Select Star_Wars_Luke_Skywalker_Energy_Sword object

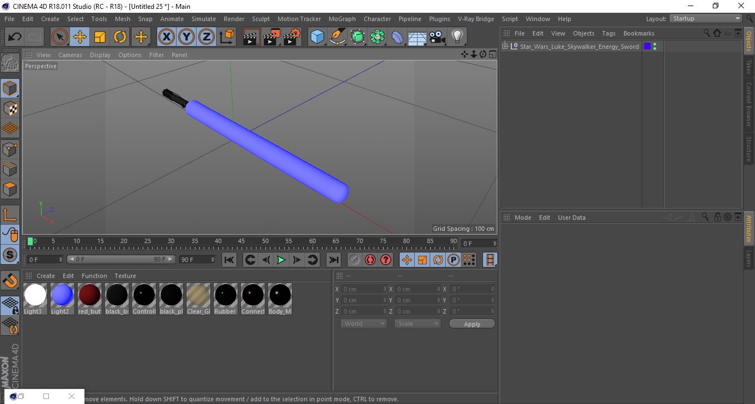[579, 46]
